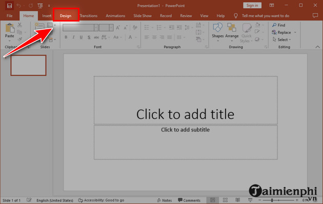Toggle text Shadow
This screenshot has height=204, width=323.
click(x=89, y=37)
